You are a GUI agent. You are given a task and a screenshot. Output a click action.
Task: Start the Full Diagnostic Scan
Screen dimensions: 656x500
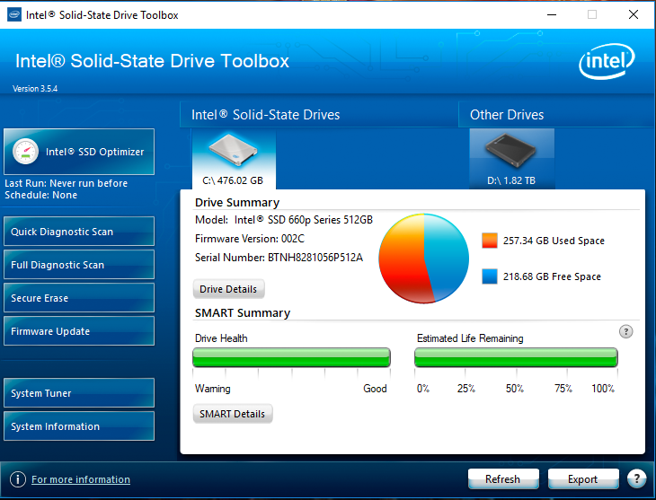(x=78, y=265)
